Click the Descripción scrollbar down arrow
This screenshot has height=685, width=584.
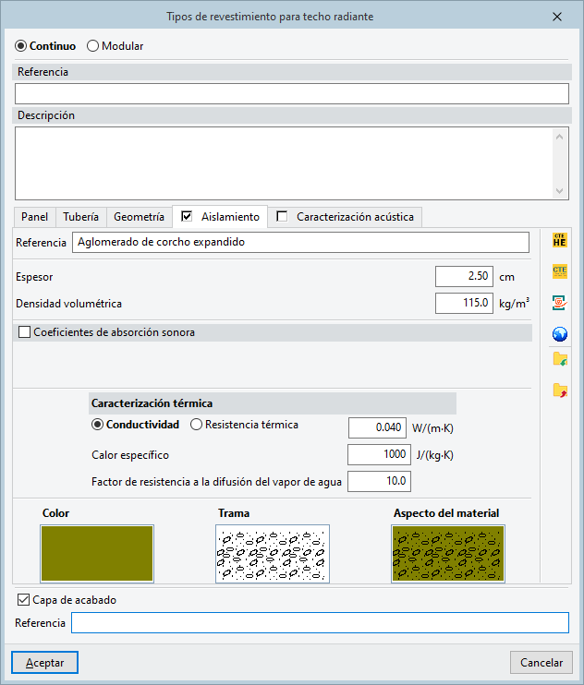(x=560, y=191)
